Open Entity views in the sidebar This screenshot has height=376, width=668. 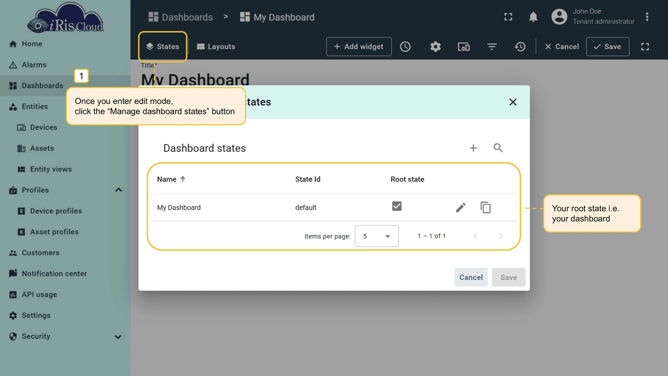[65, 169]
